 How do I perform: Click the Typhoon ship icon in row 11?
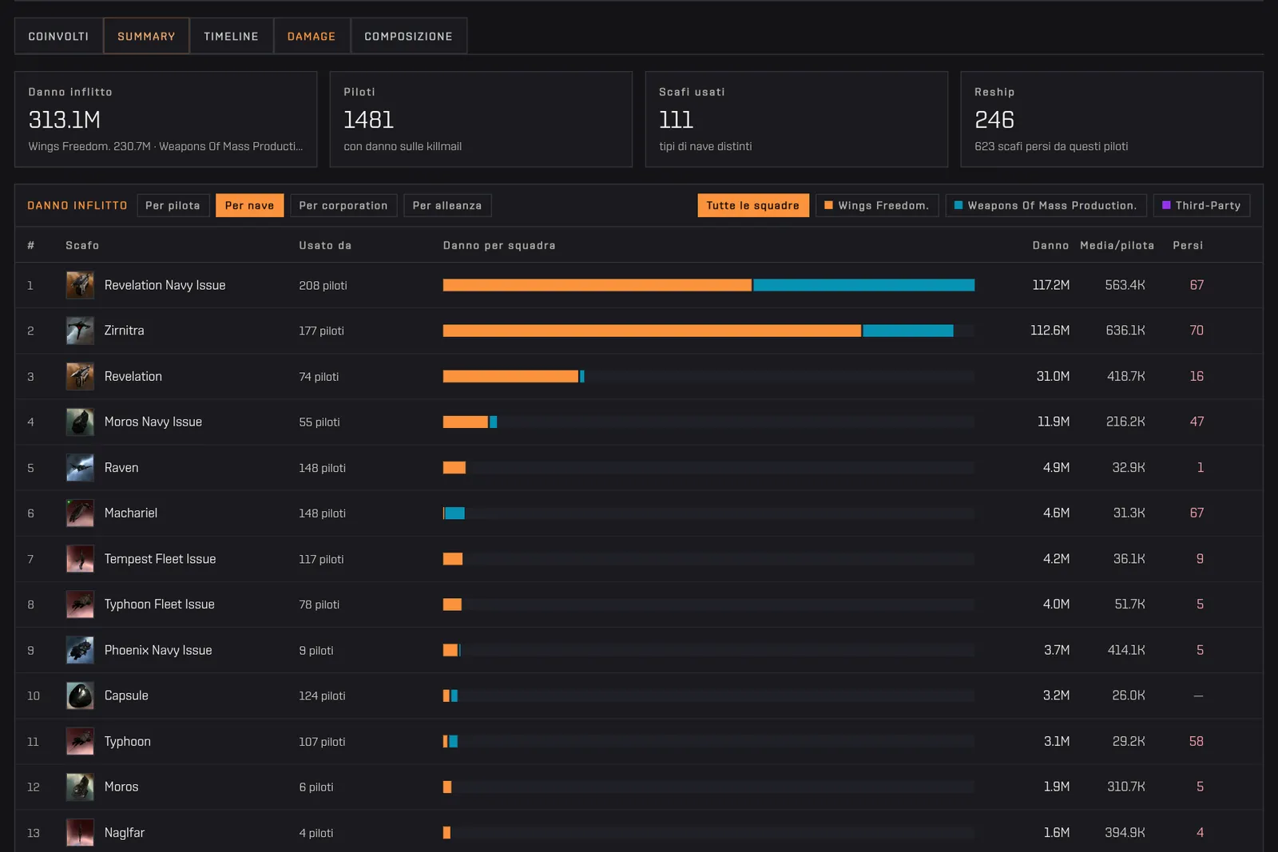coord(80,741)
